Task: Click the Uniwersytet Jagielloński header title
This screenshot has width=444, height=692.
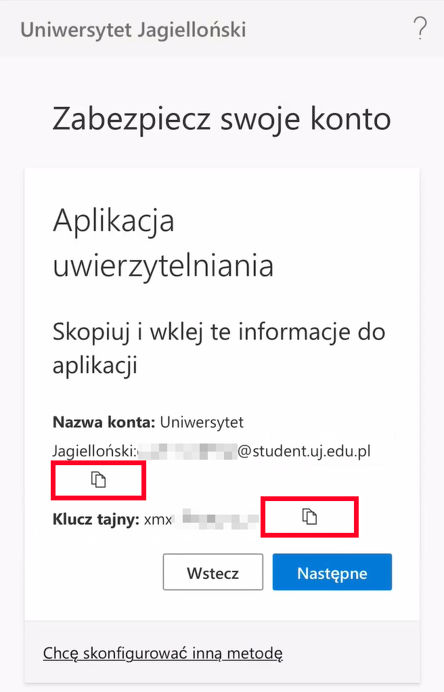Action: (133, 30)
